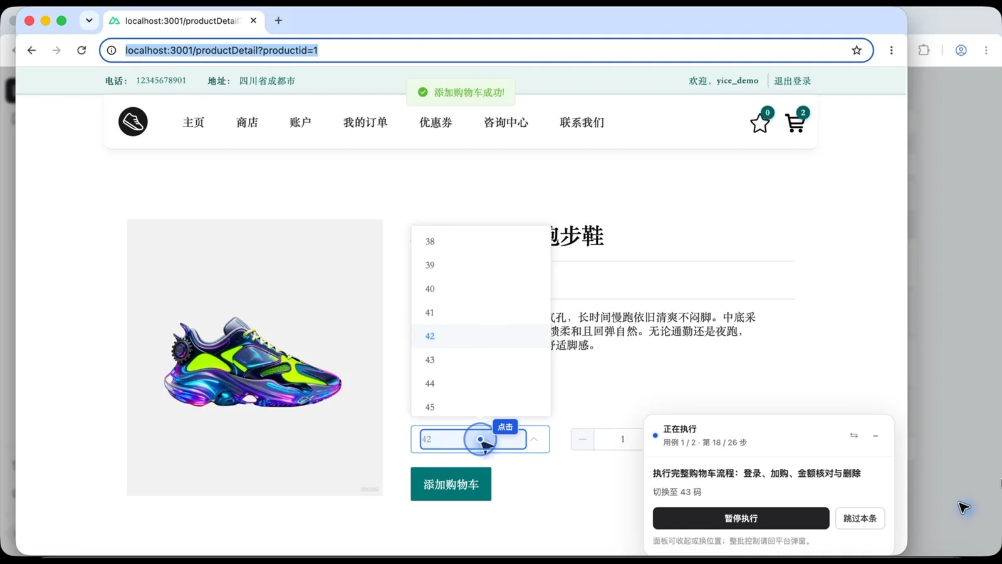Click phone number 12345678901
Screen dimensions: 1002x564
pos(161,80)
